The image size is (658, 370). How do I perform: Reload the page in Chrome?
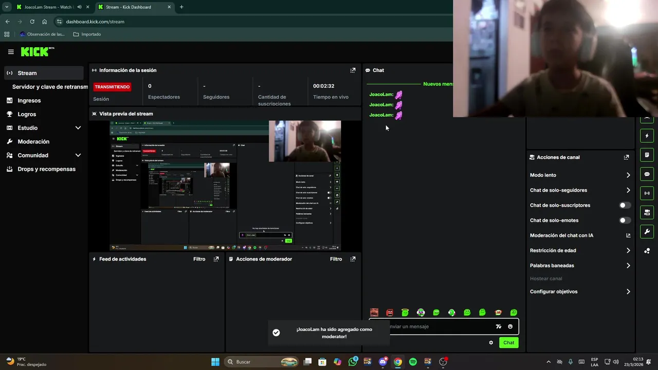click(x=32, y=22)
